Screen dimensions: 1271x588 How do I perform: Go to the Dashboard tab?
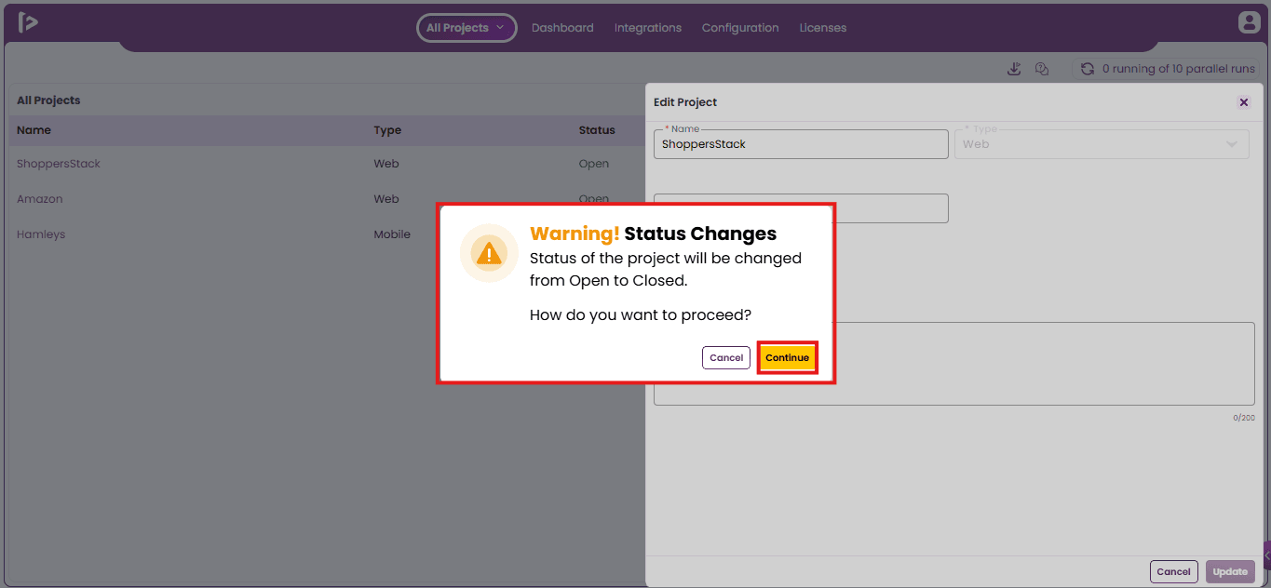coord(562,28)
